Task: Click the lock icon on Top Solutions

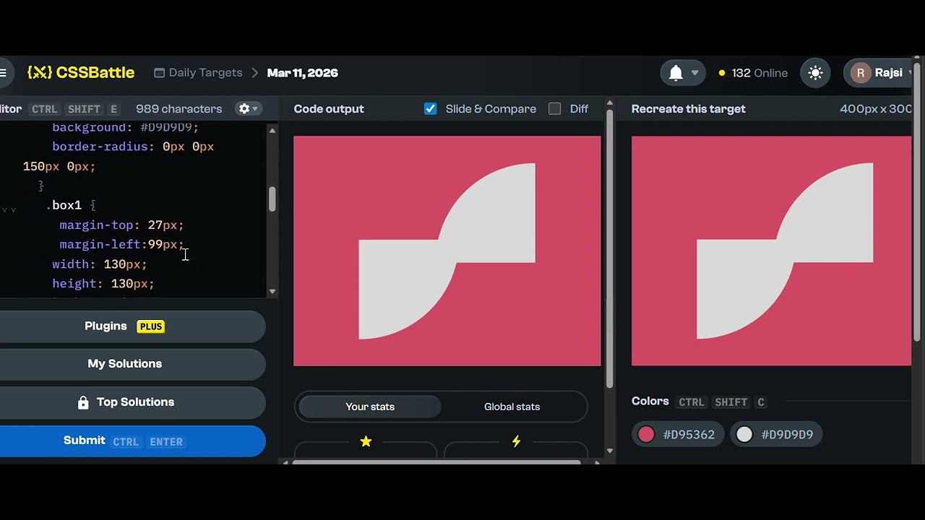Action: tap(83, 402)
